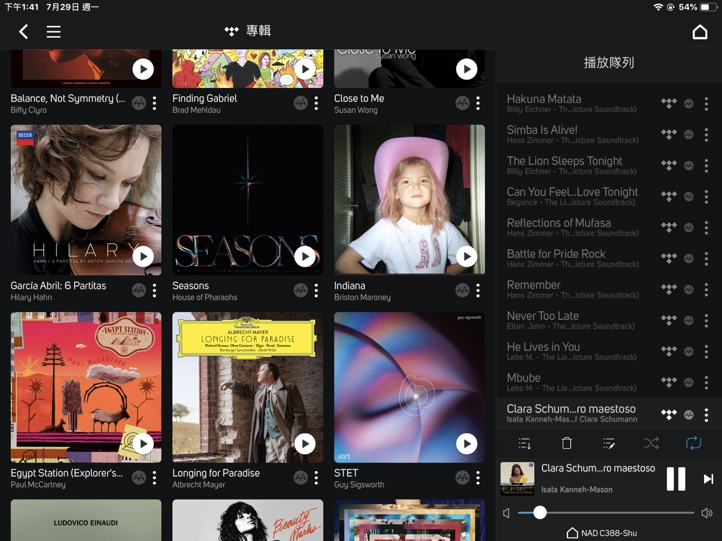Open more options for Egypt Station album
Screen dimensions: 722x541
[x=154, y=478]
